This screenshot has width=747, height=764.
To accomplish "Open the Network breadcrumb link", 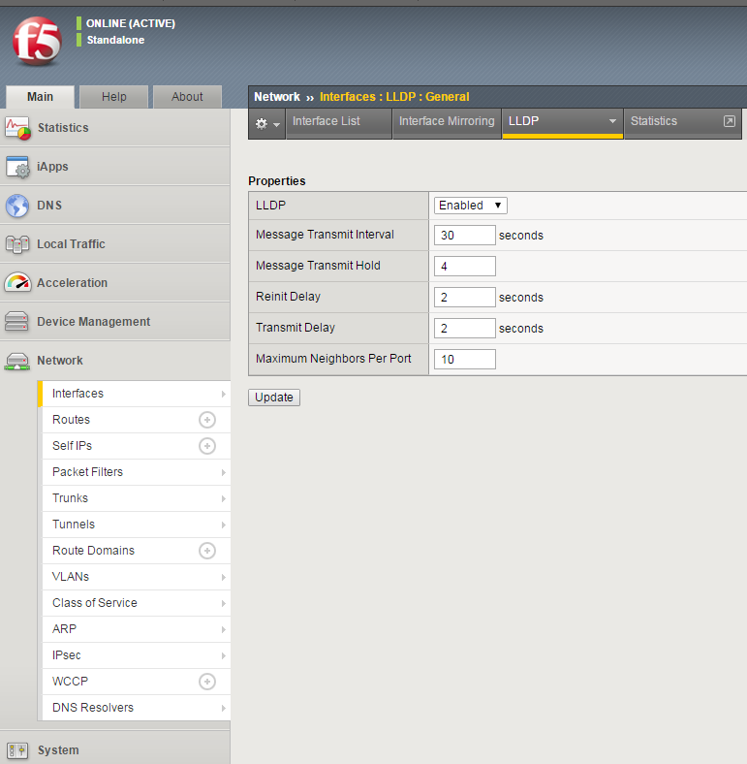I will [277, 97].
